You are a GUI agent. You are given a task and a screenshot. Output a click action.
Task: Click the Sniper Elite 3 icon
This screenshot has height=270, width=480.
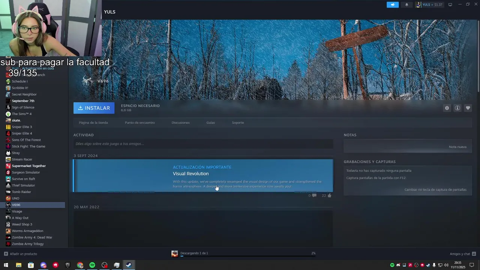pos(8,127)
